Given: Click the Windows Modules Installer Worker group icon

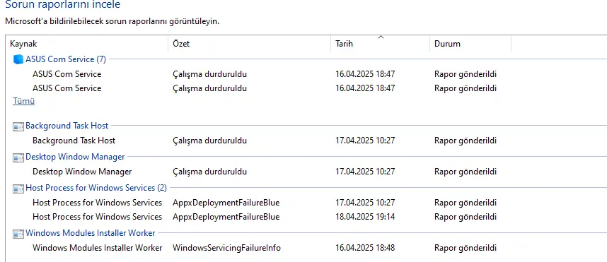Looking at the screenshot, I should coord(18,234).
